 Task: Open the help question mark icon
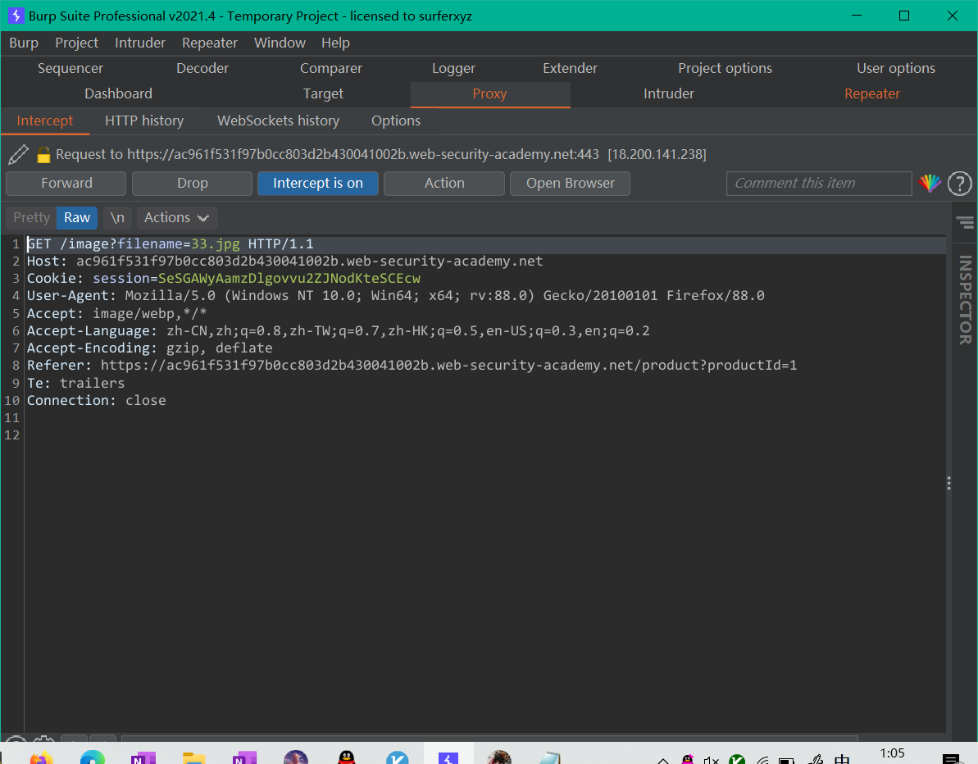[x=959, y=184]
